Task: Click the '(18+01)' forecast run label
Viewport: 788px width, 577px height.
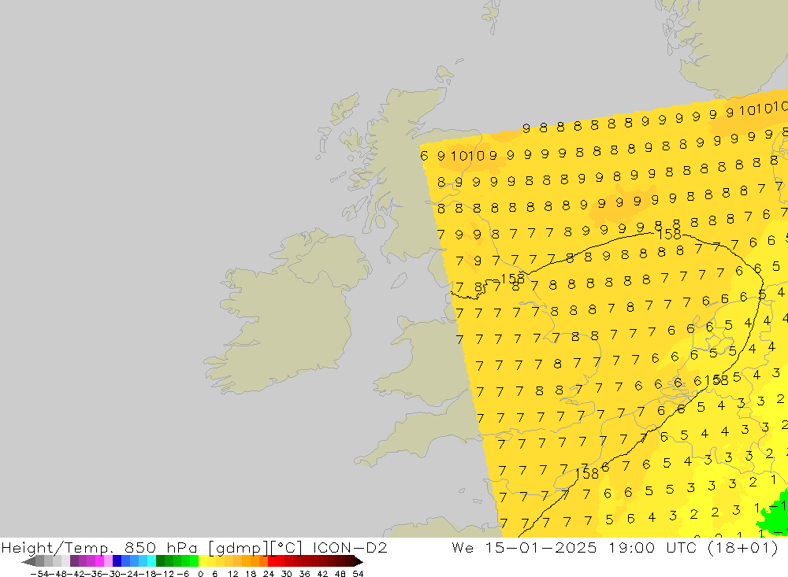Action: 743,547
